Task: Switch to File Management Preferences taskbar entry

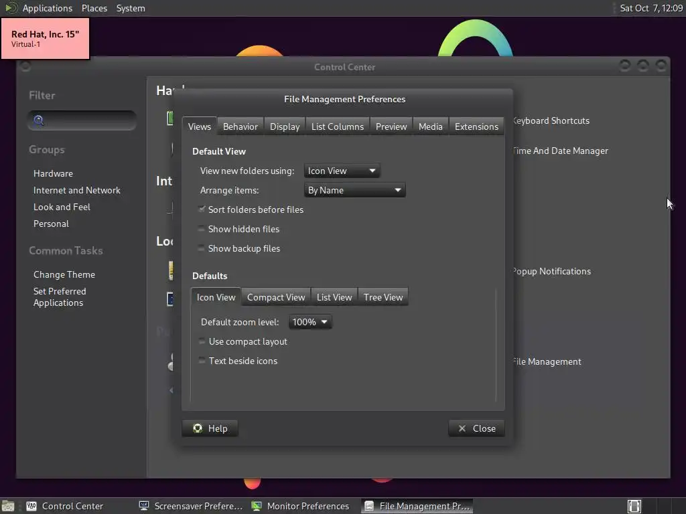Action: point(417,506)
